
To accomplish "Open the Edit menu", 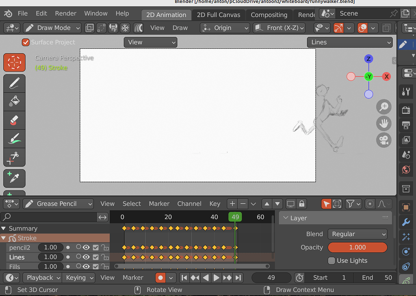I will (41, 13).
